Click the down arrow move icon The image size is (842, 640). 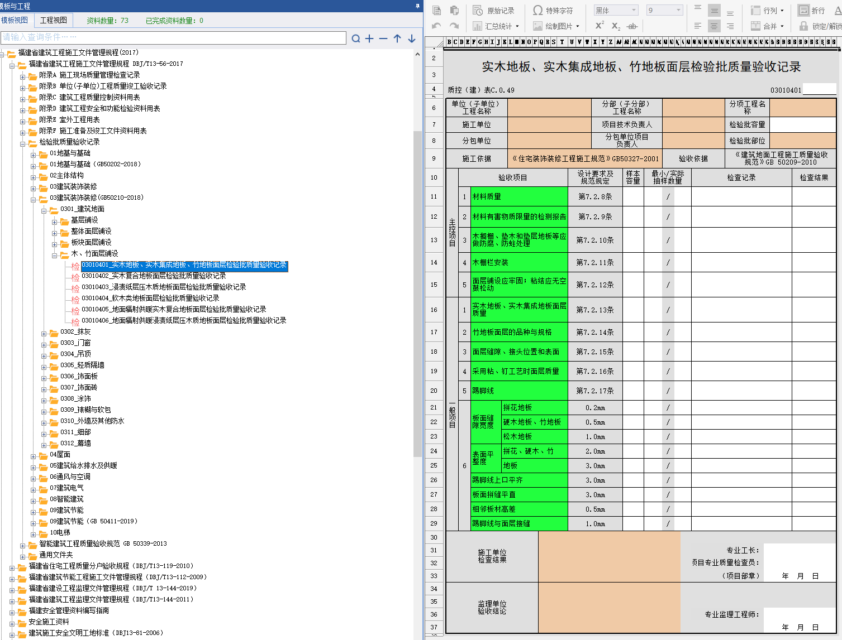point(412,39)
